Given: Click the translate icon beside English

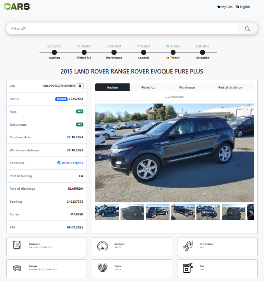Looking at the screenshot, I should pyautogui.click(x=237, y=7).
